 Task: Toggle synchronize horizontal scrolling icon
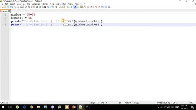(x=64, y=7)
